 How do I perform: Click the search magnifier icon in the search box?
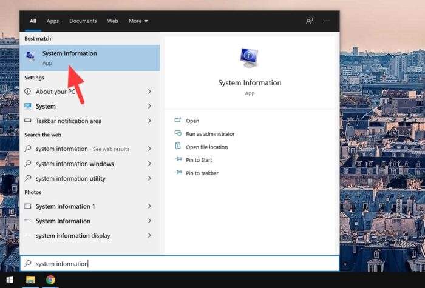point(28,263)
